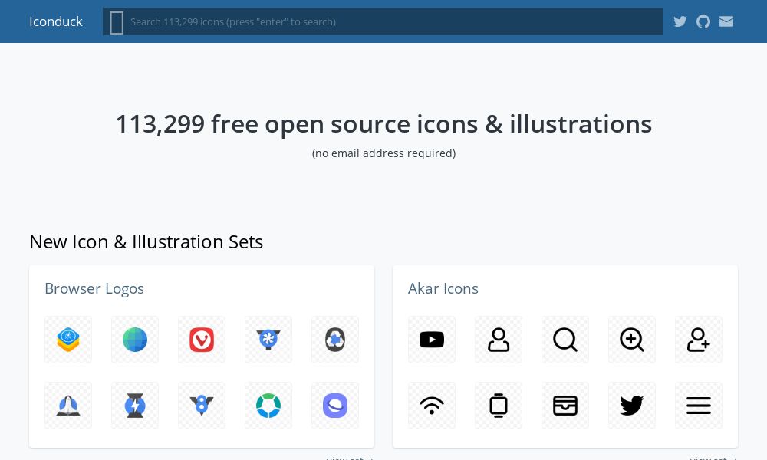Select the green-blue globe browser icon
Viewport: 767px width, 460px height.
135,340
